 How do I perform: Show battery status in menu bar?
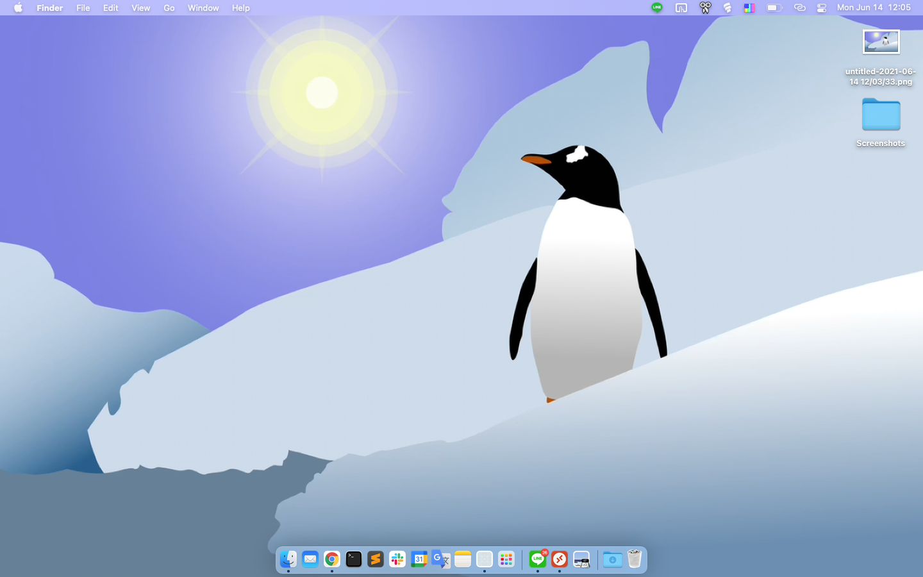click(774, 8)
